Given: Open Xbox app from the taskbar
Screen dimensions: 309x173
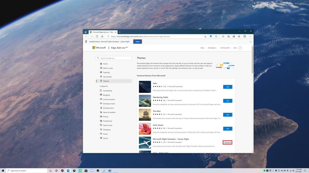Looking at the screenshot, I should click(x=74, y=171).
